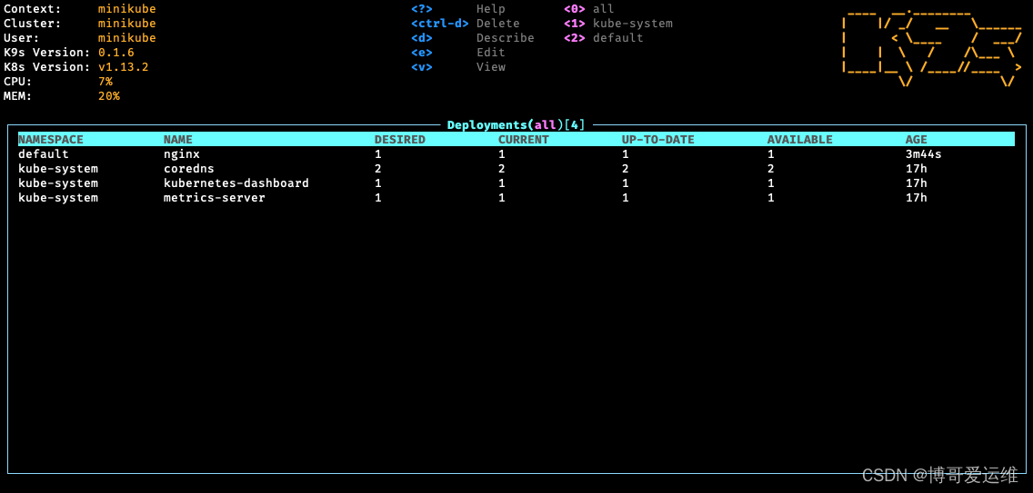Switch to kube-system namespace <1>
1033x493 pixels.
[x=617, y=24]
